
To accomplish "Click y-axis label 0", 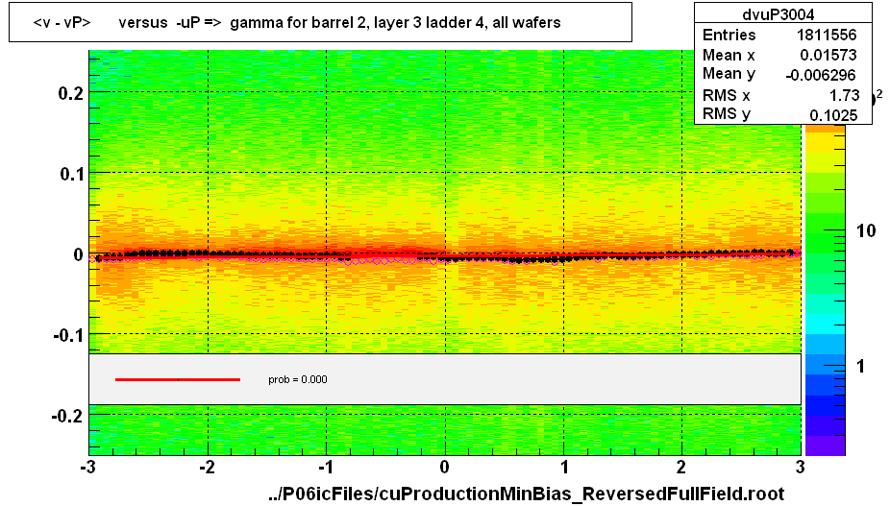I will tap(78, 254).
